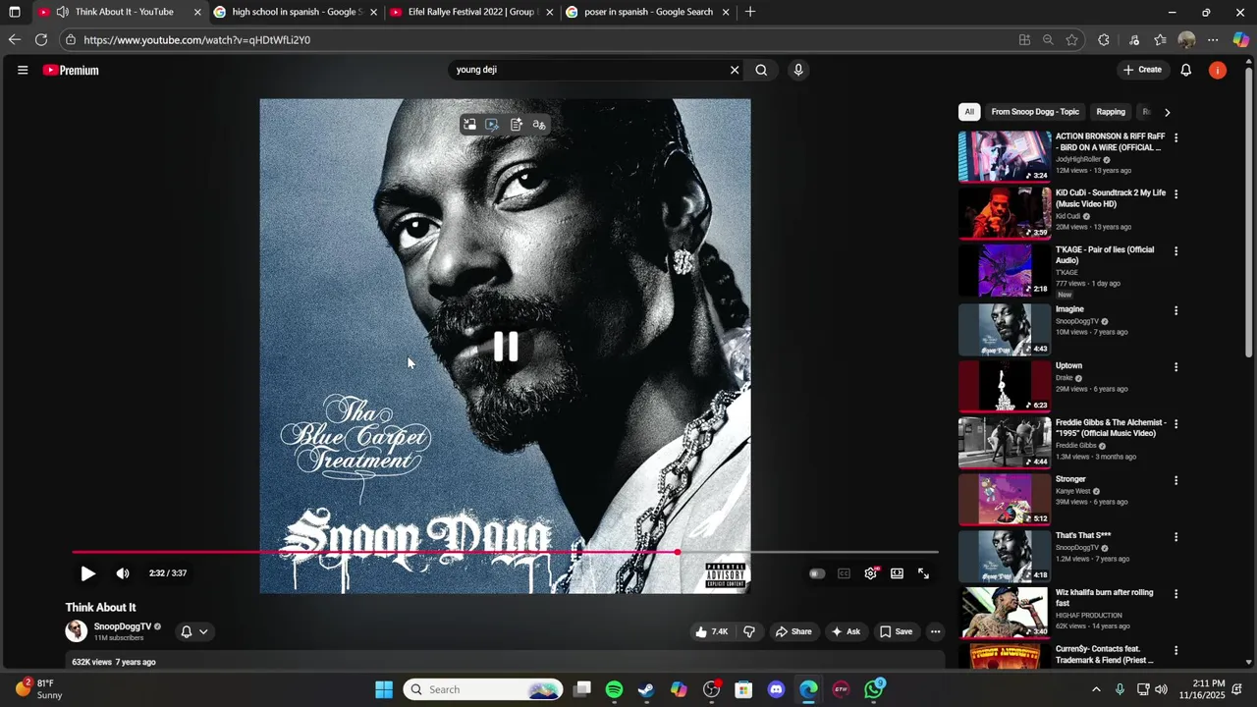Toggle the system tray microphone icon
1257x707 pixels.
click(1120, 689)
